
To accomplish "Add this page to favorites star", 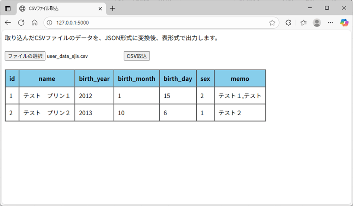I will click(272, 23).
